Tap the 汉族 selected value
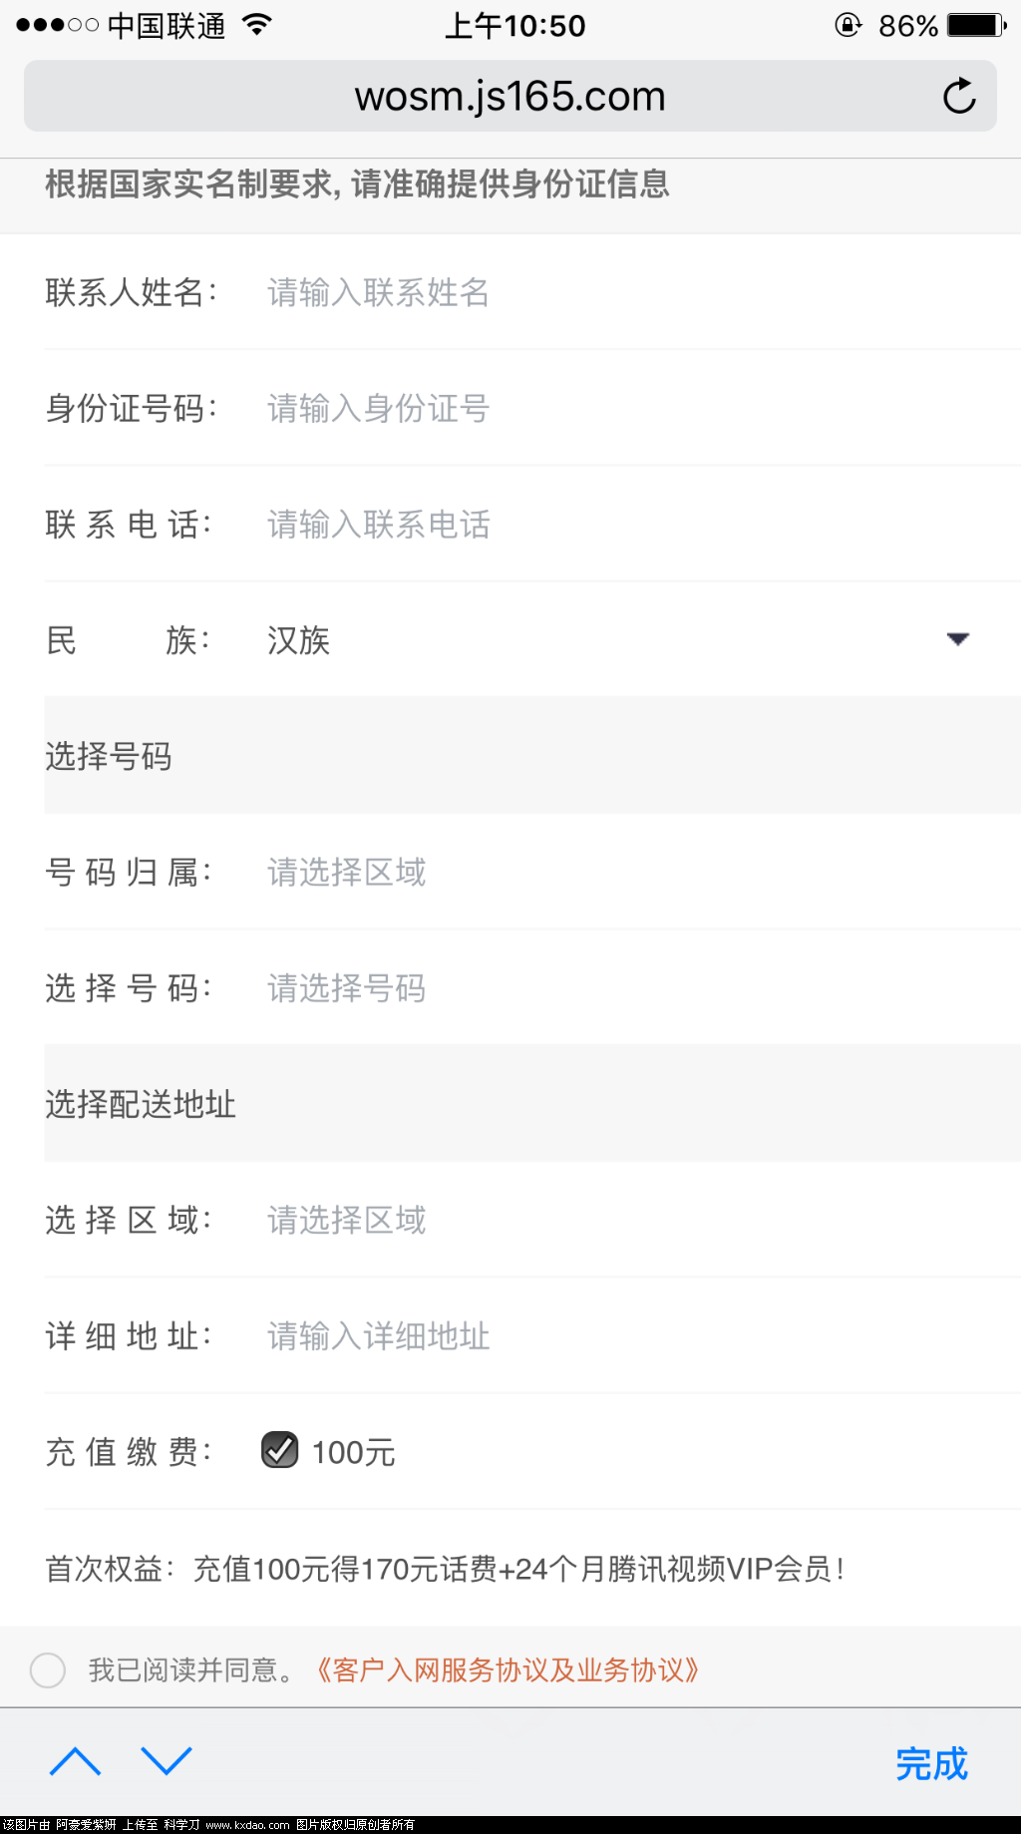1021x1834 pixels. (x=298, y=640)
